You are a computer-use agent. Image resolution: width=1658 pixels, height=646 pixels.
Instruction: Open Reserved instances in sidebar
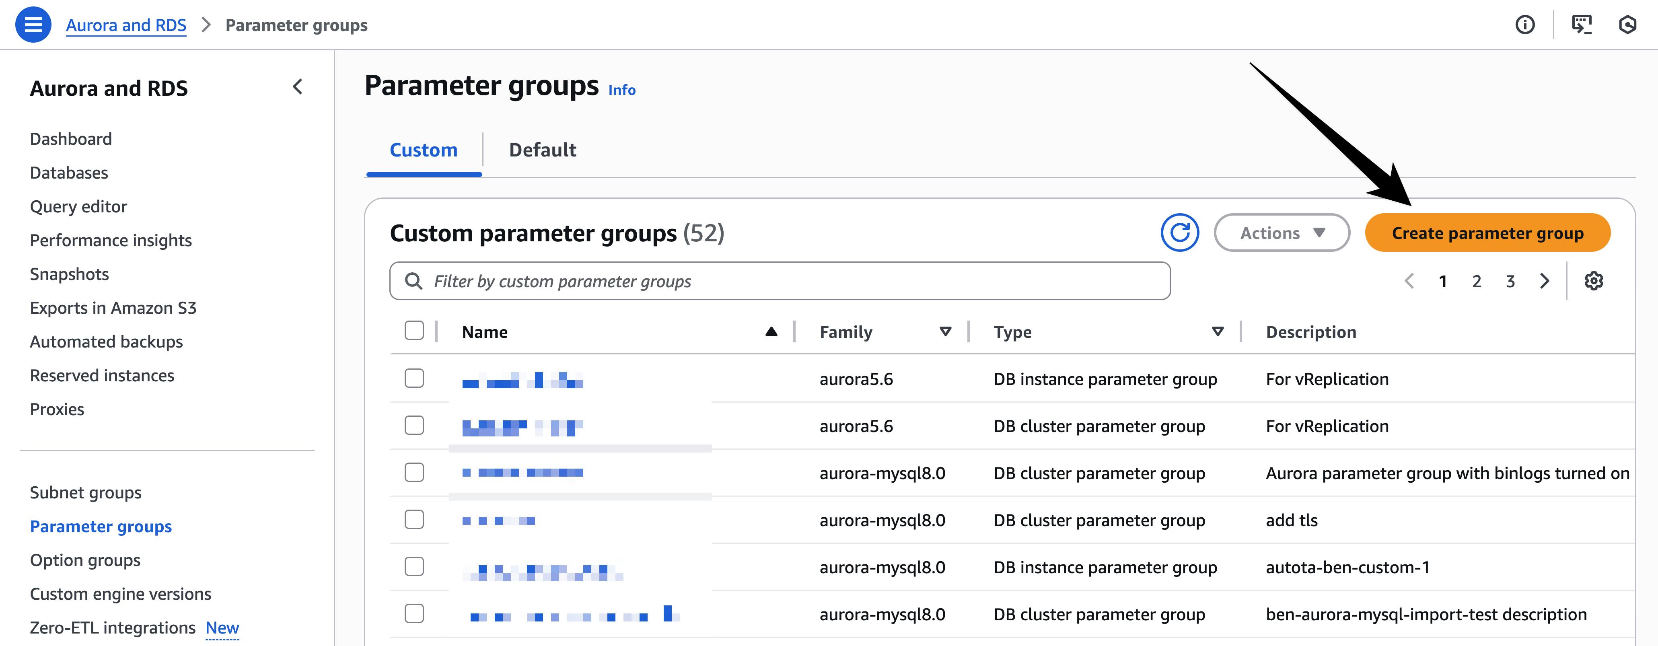point(102,375)
